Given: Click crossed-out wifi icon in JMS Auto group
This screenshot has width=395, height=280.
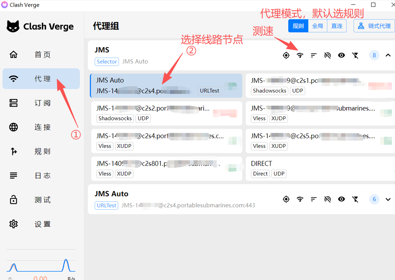Looking at the screenshot, I should (327, 199).
